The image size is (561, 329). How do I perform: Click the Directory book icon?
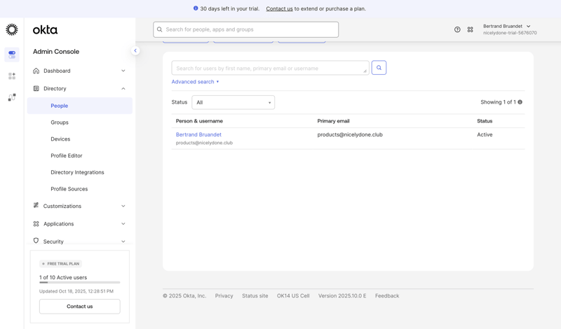click(36, 89)
